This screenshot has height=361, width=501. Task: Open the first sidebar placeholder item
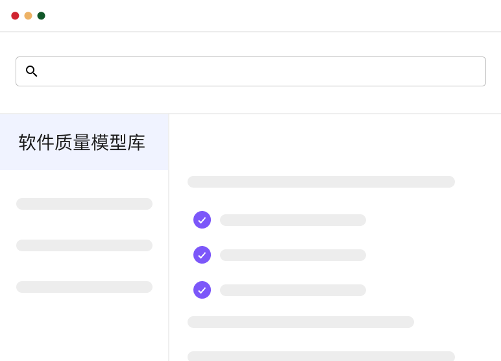(84, 204)
